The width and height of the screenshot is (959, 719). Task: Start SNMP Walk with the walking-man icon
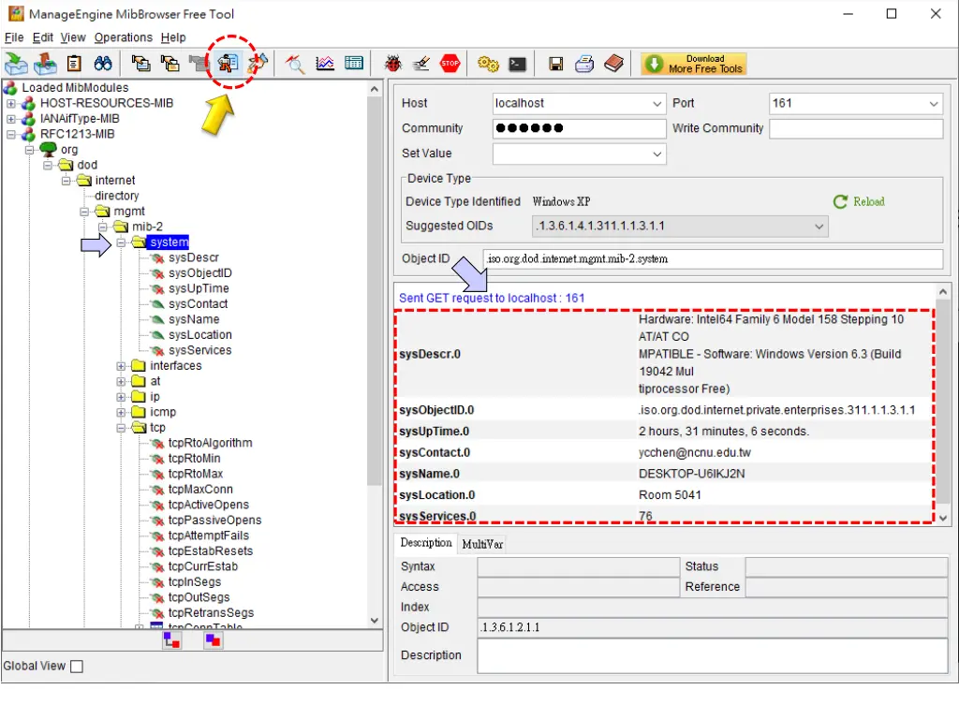(229, 63)
